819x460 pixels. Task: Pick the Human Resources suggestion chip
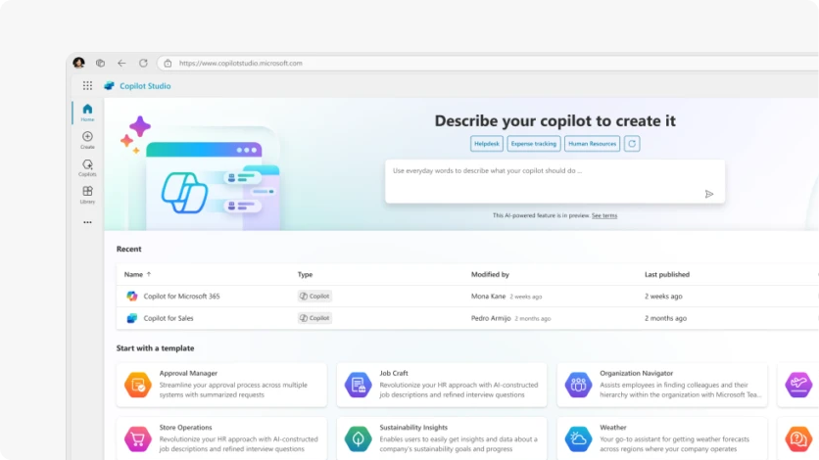point(592,144)
